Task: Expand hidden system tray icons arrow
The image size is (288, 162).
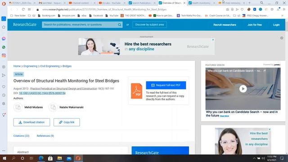Action: click(x=254, y=158)
